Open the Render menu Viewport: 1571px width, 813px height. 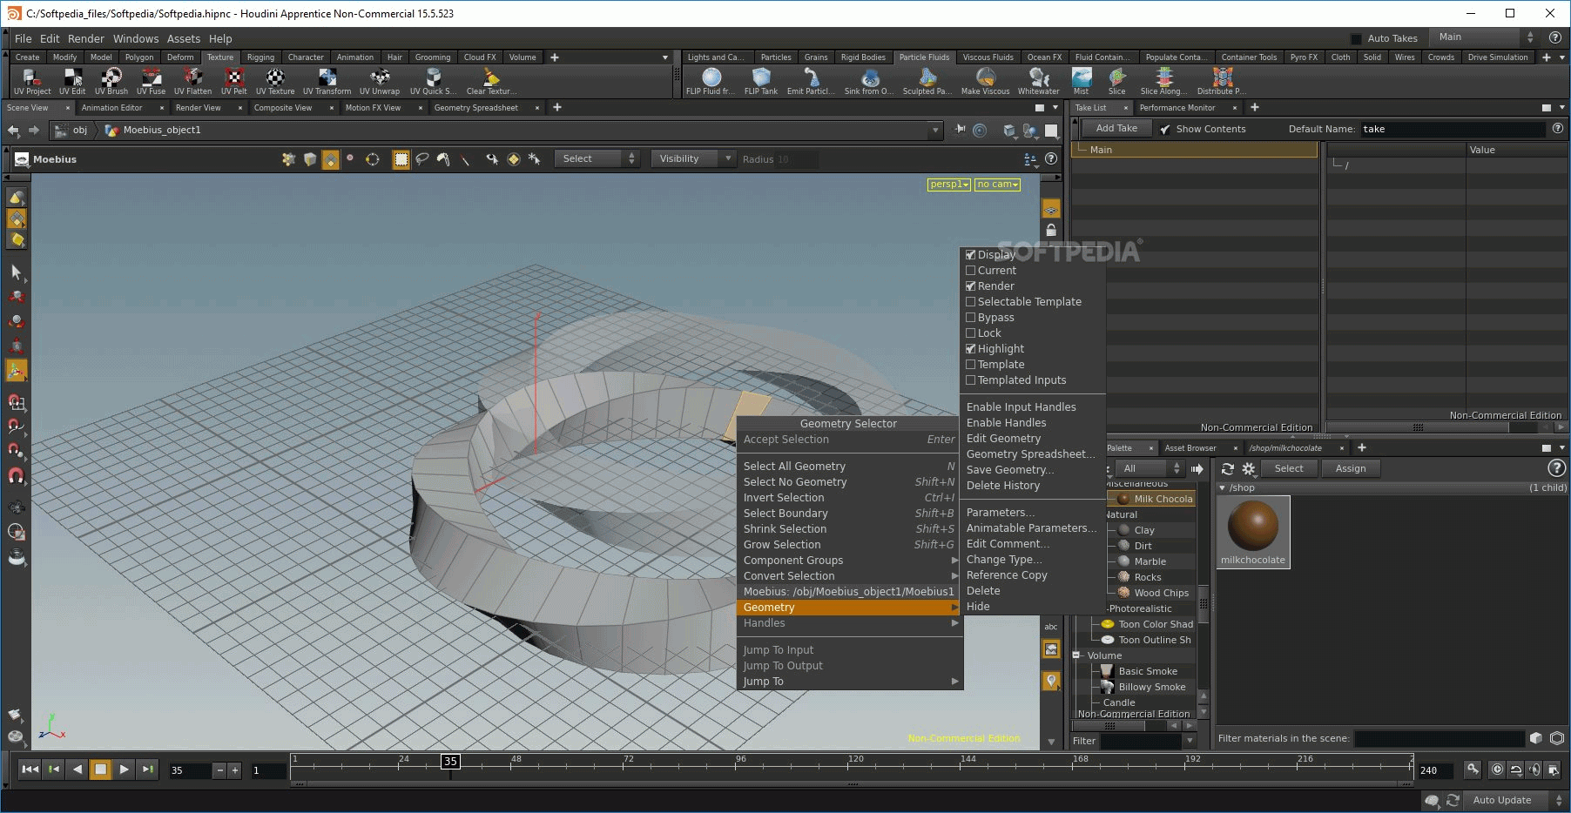pyautogui.click(x=85, y=38)
